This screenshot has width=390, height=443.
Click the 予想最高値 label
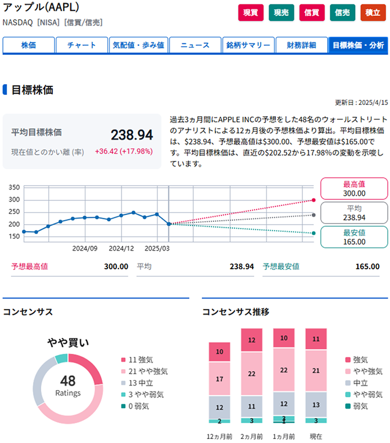coord(29,266)
